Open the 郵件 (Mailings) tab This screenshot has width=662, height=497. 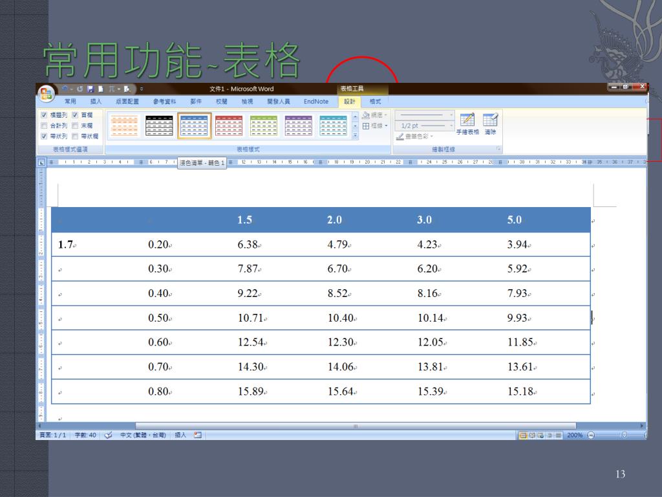click(196, 102)
